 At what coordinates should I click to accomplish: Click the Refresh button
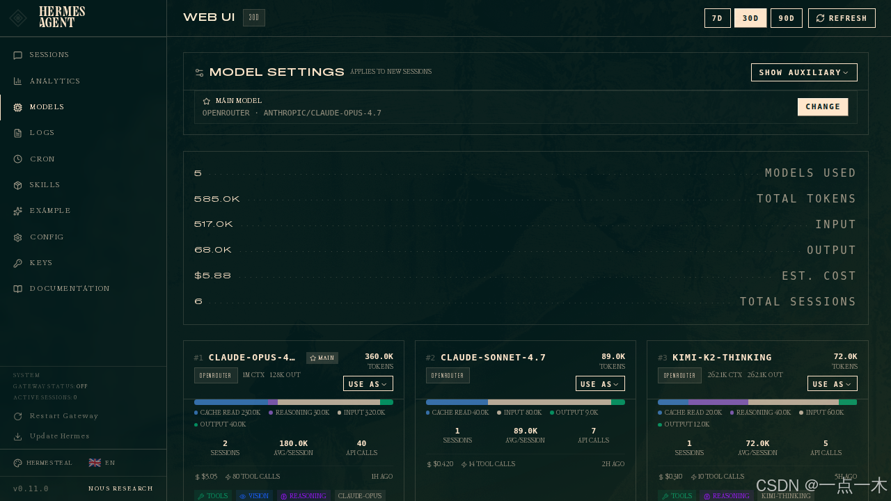[x=842, y=18]
